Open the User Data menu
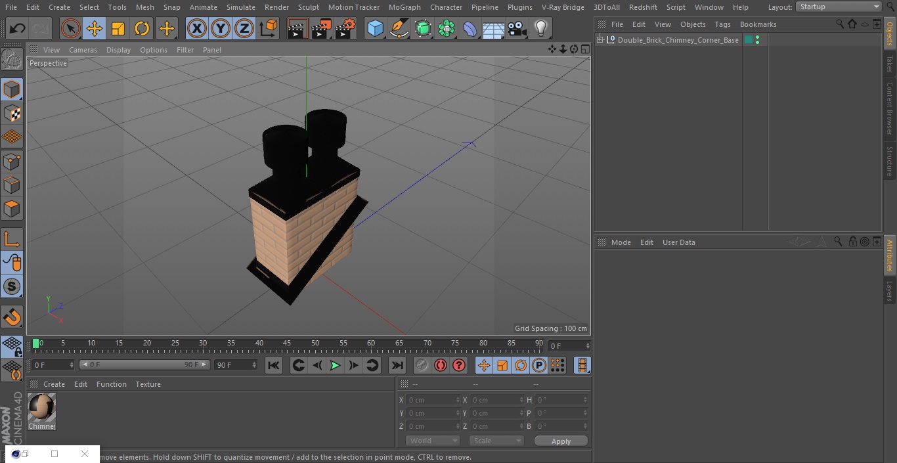This screenshot has height=463, width=897. tap(678, 242)
